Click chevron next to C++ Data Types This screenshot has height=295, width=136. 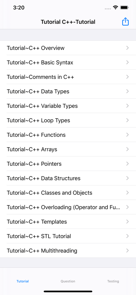point(127,91)
